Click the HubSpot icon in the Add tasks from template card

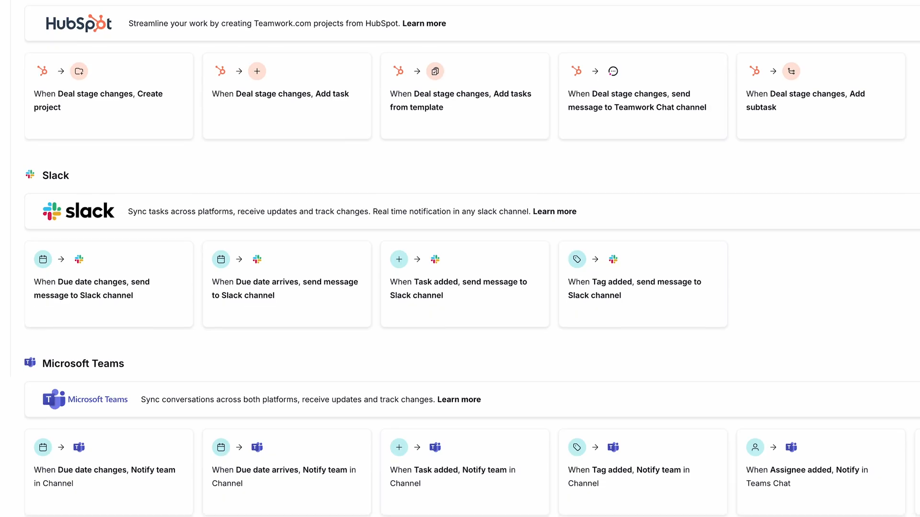click(399, 71)
